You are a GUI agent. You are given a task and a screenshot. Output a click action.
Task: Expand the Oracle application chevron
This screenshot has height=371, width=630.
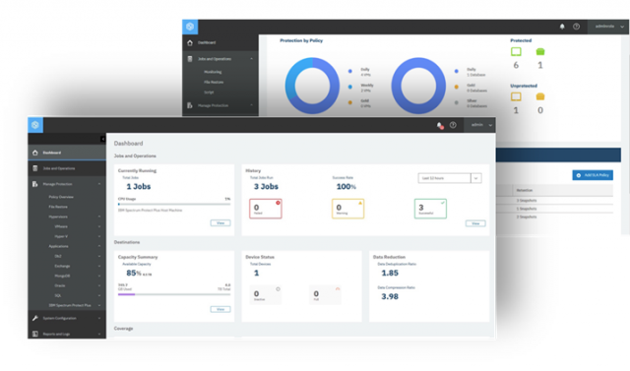click(99, 285)
